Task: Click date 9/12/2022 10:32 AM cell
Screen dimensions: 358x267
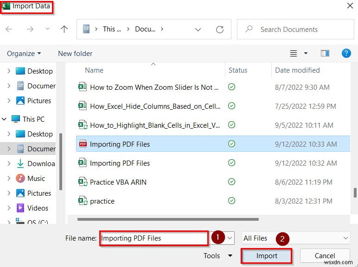Action: tap(306, 163)
